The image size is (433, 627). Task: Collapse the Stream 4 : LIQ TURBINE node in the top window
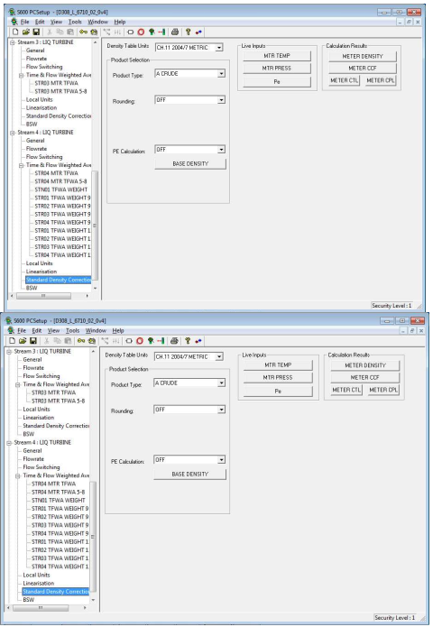point(13,133)
